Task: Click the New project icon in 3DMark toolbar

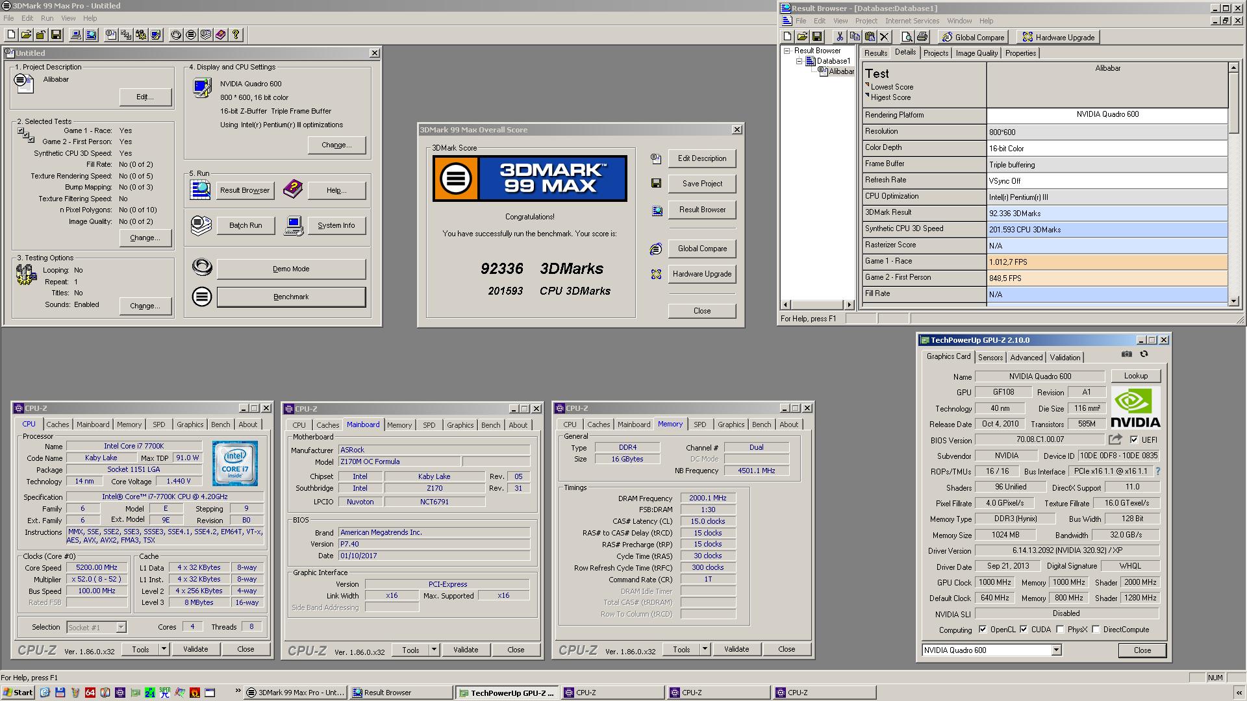Action: [11, 35]
